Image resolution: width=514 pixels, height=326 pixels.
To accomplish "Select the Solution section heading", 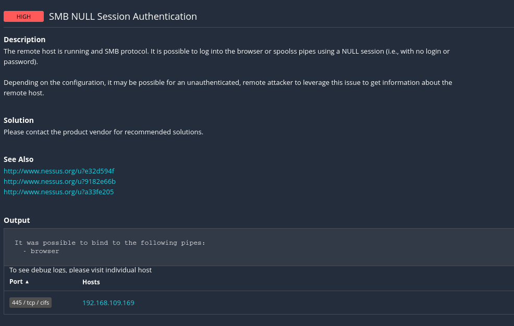I will [19, 120].
